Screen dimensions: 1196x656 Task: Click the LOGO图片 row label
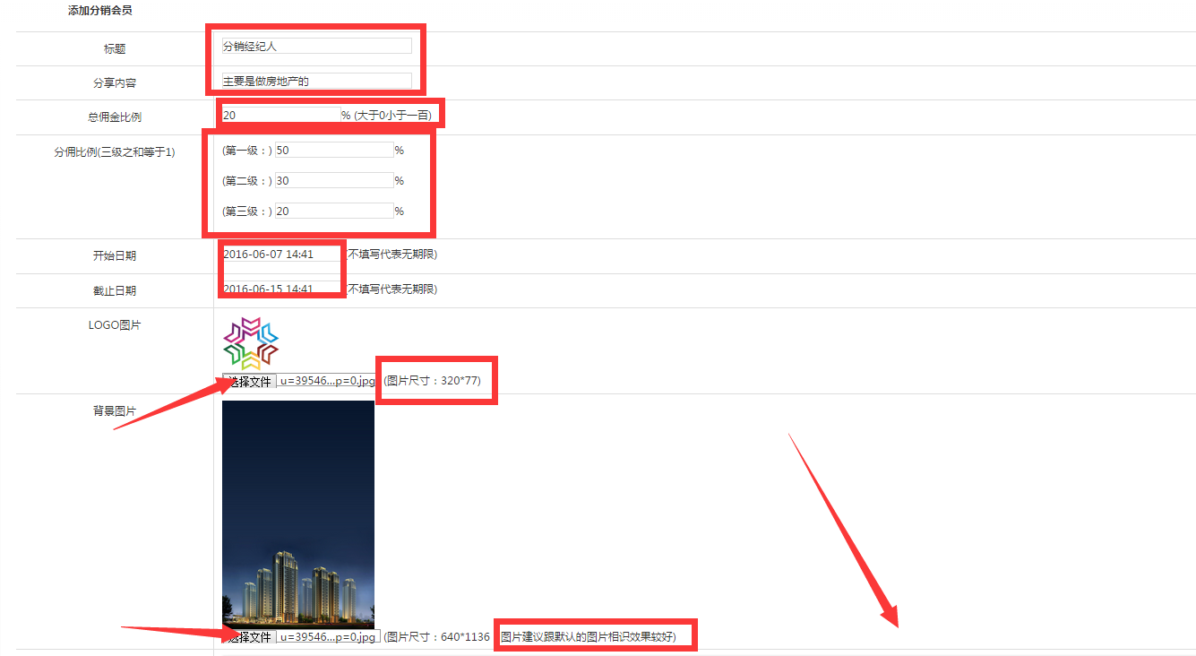pos(115,325)
